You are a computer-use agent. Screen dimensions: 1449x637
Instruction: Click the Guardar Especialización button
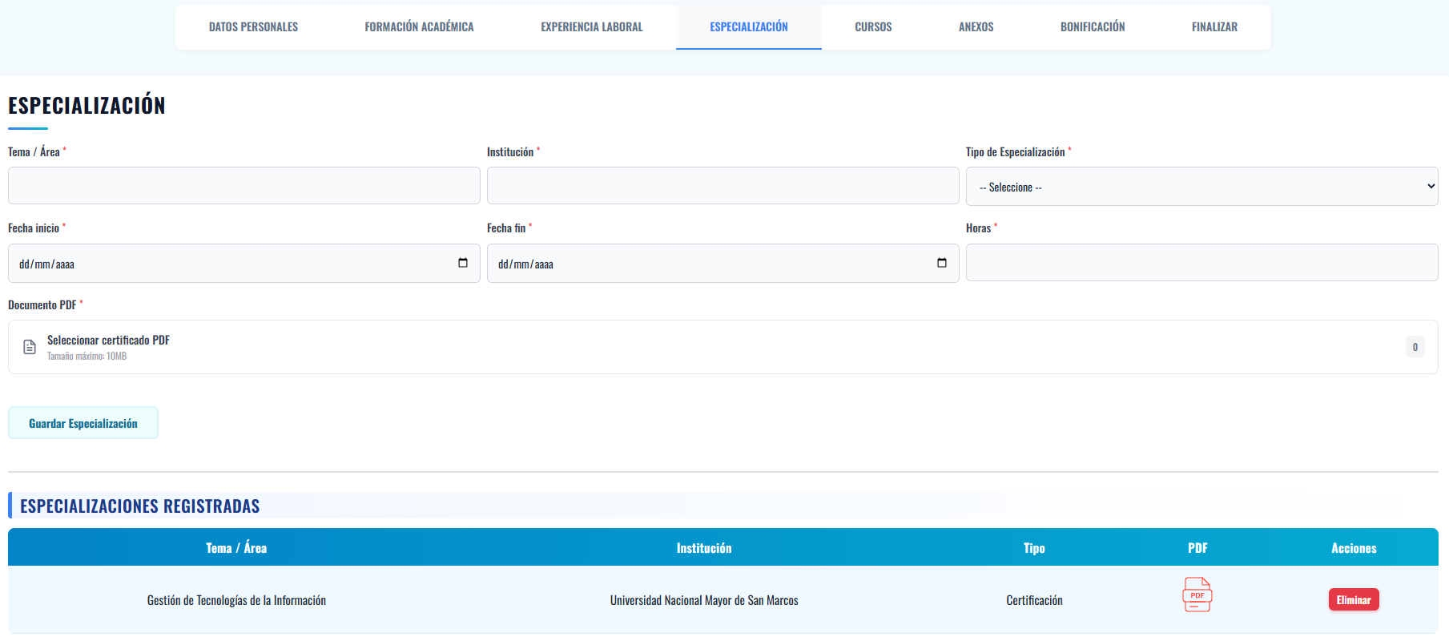[x=83, y=423]
